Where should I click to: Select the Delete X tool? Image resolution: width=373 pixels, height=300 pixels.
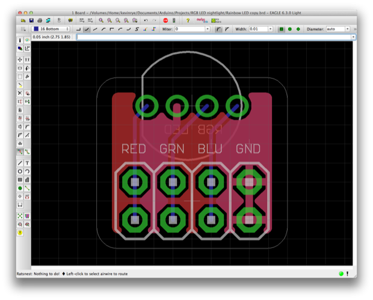pyautogui.click(x=20, y=93)
